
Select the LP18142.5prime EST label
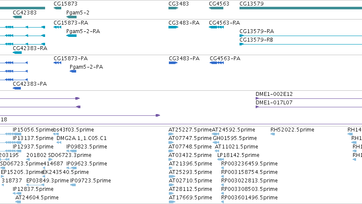point(238,155)
